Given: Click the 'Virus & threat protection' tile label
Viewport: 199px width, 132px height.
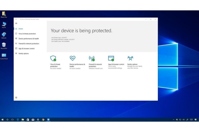Looking at the screenshot, I should coord(55,65).
